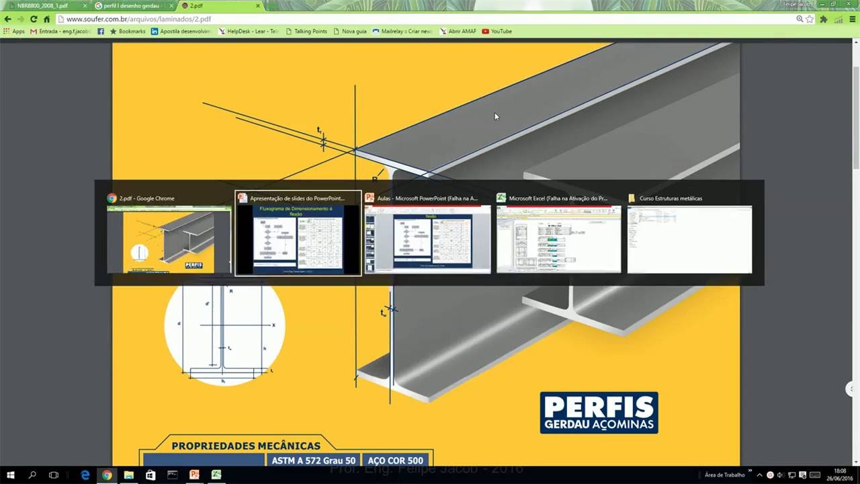Open the Mailrelay Criar news bookmark
The image size is (860, 484).
click(x=402, y=31)
